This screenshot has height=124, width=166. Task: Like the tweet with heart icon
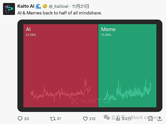click(85, 118)
